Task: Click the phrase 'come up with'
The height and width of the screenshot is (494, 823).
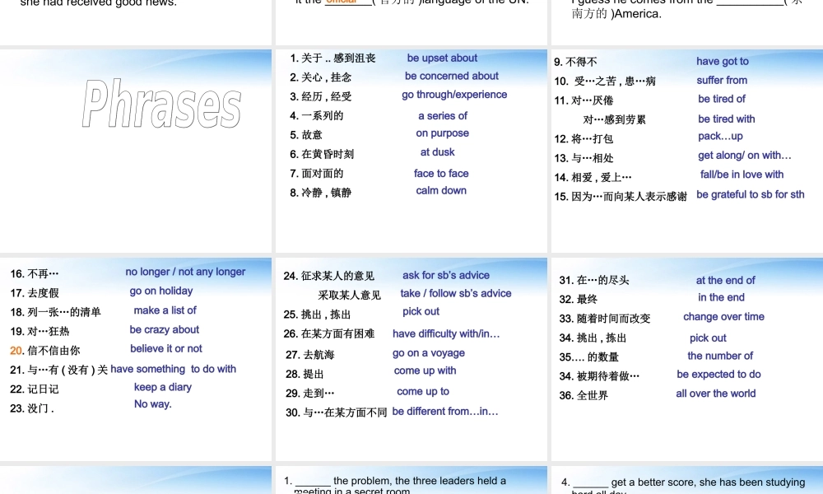Action: pos(425,370)
